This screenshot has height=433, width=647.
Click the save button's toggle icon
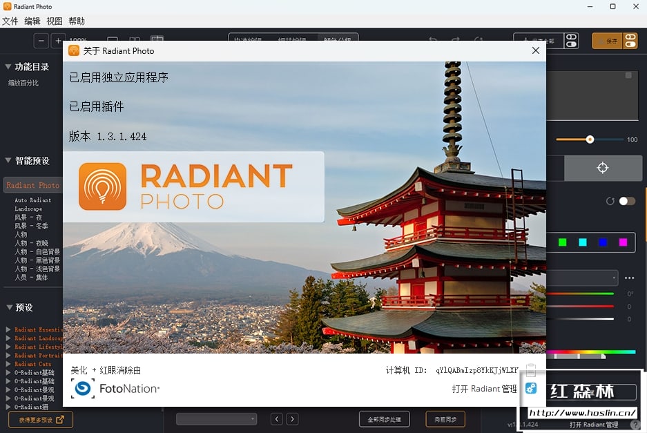pos(630,41)
